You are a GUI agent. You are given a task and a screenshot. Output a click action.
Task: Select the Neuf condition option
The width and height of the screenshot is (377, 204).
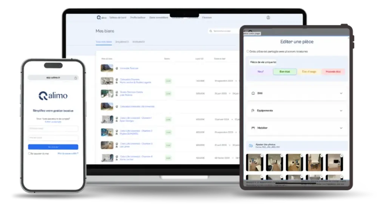[261, 72]
